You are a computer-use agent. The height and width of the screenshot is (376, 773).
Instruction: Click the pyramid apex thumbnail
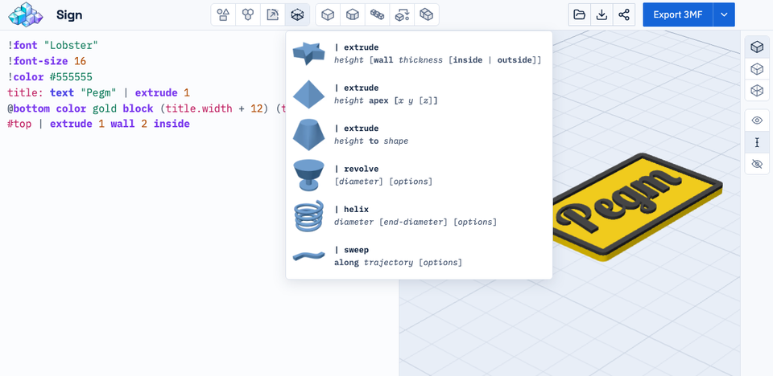pos(308,94)
